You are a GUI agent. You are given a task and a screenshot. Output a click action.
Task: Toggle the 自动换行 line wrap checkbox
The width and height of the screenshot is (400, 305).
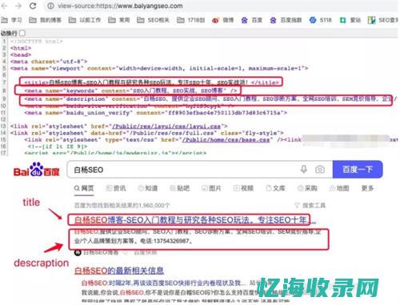coord(22,33)
